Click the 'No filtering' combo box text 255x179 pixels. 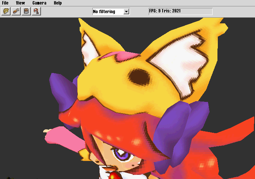coord(104,12)
